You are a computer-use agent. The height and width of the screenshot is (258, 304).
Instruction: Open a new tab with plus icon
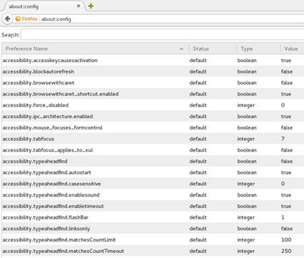pyautogui.click(x=91, y=6)
